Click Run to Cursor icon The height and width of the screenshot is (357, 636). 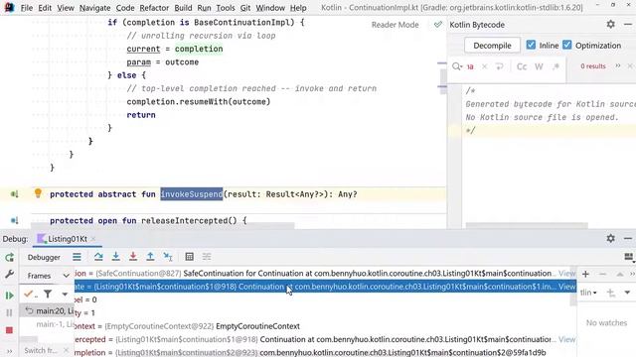[168, 257]
